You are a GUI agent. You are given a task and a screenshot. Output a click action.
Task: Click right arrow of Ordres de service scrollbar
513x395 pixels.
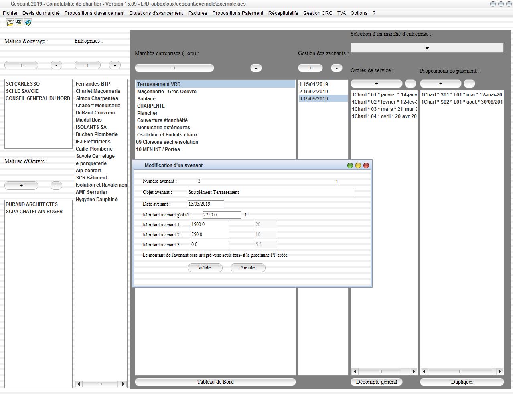click(x=414, y=372)
